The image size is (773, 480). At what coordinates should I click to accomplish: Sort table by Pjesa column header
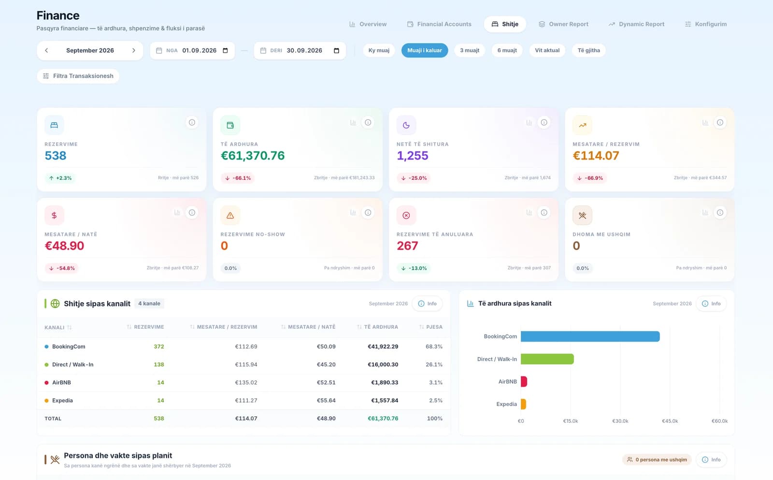pos(430,327)
